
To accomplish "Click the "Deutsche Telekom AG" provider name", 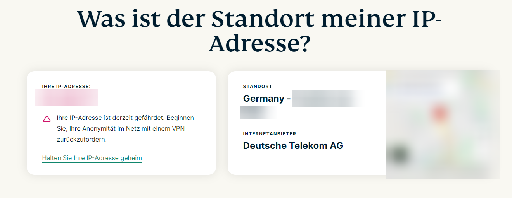I will tap(293, 146).
